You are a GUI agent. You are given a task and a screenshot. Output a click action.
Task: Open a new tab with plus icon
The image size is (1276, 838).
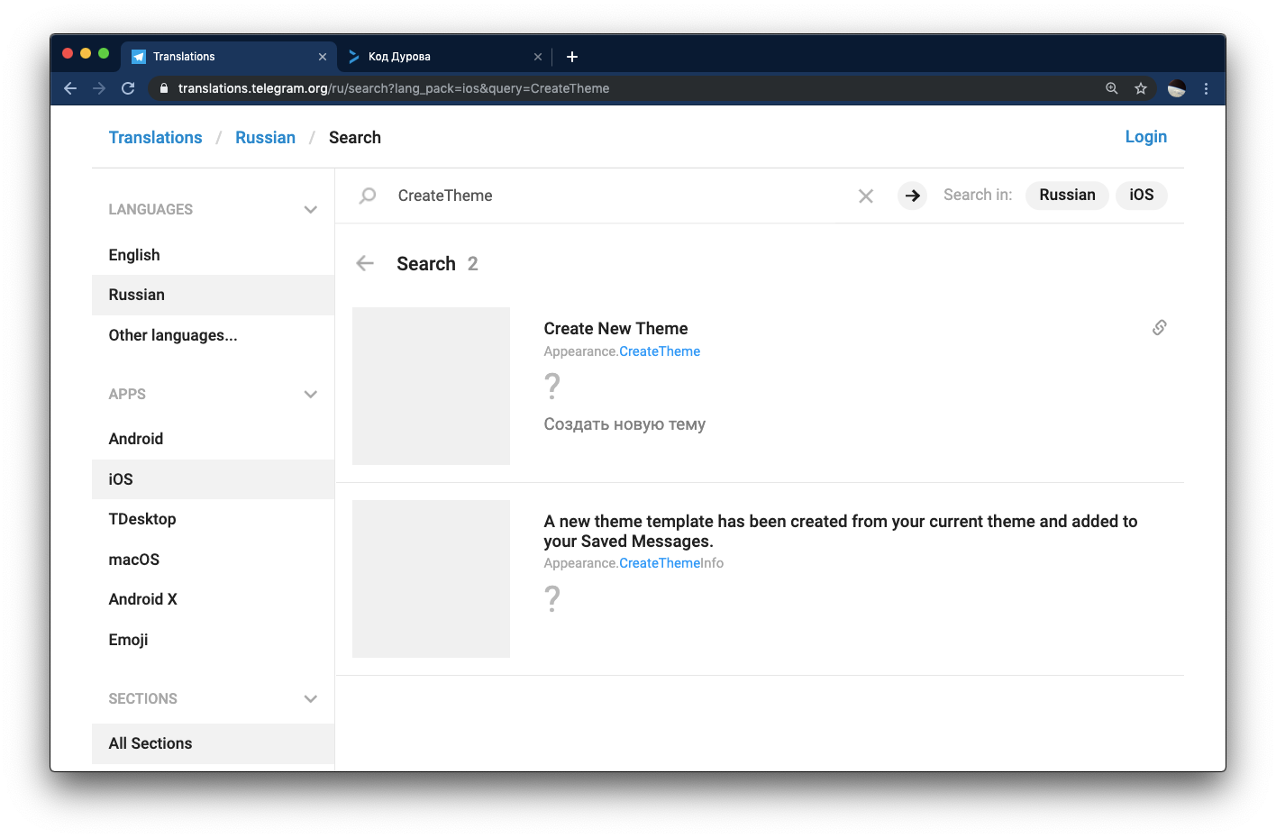coord(572,57)
